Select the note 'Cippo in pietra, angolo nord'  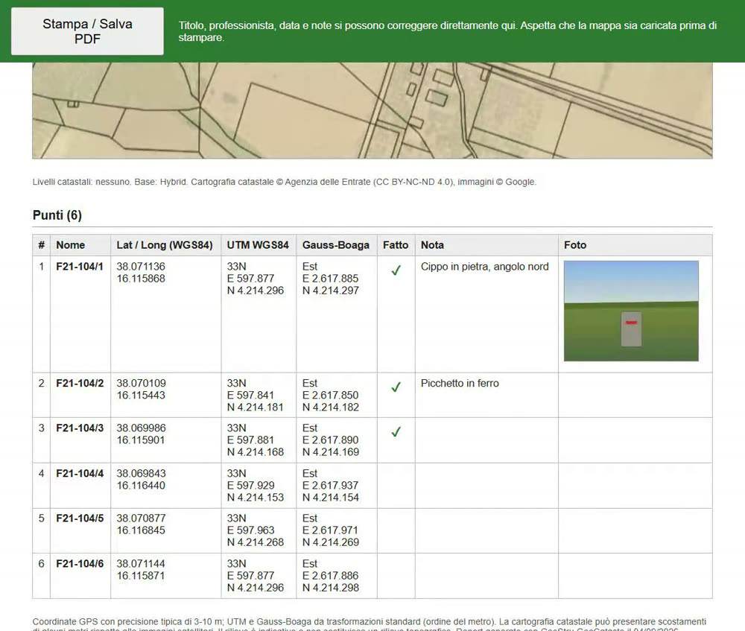coord(485,267)
